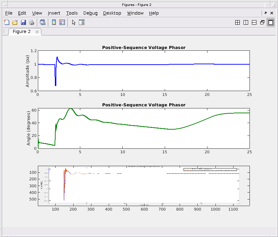Float the figures with cascade icon
Image resolution: width=278 pixels, height=237 pixels.
262,23
